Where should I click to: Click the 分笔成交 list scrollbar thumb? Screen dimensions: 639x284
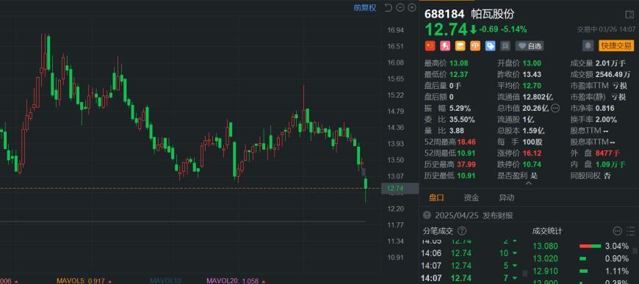[x=525, y=272]
